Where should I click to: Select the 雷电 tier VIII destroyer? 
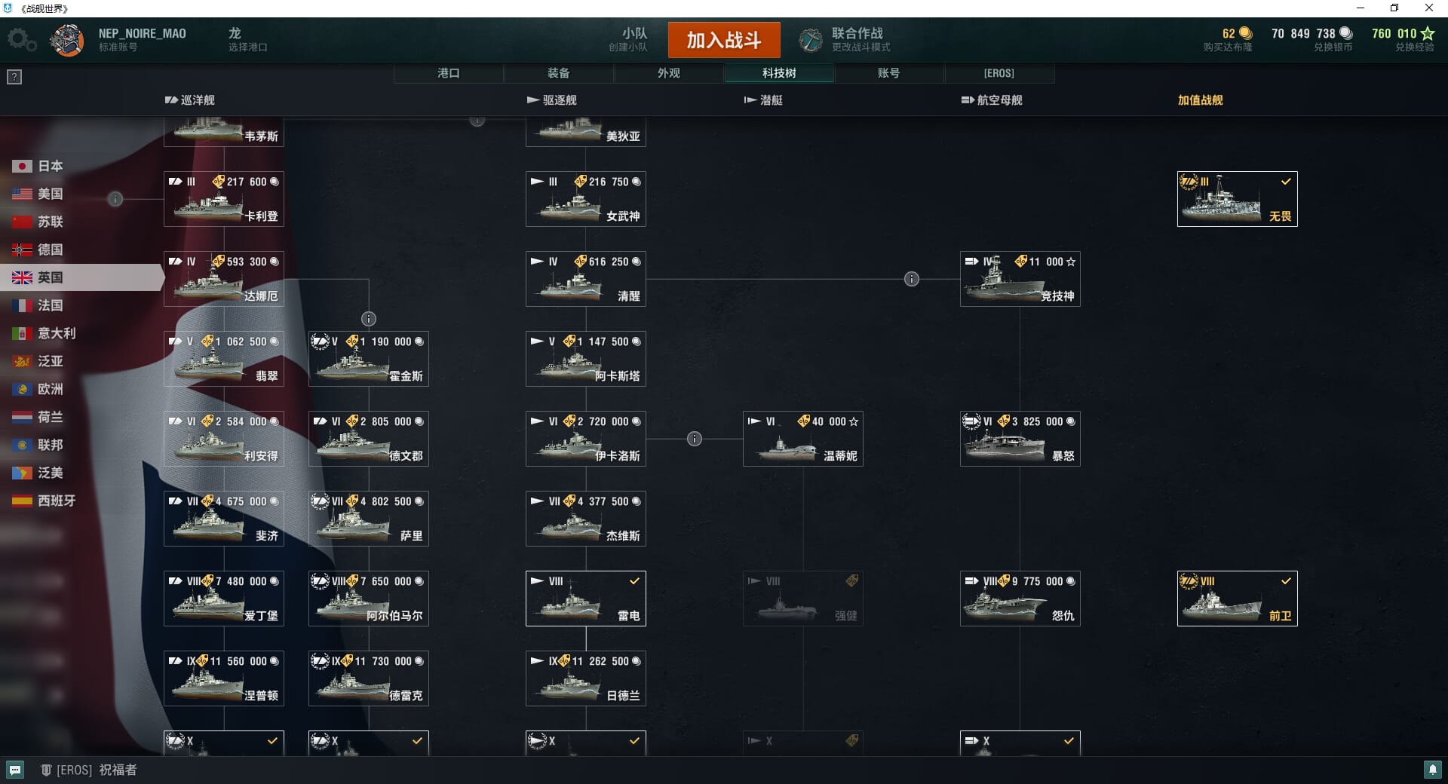pyautogui.click(x=586, y=599)
